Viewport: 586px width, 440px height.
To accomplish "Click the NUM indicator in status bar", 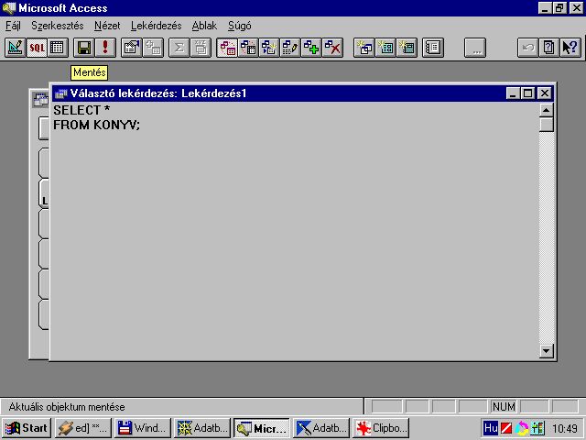I will coord(504,407).
